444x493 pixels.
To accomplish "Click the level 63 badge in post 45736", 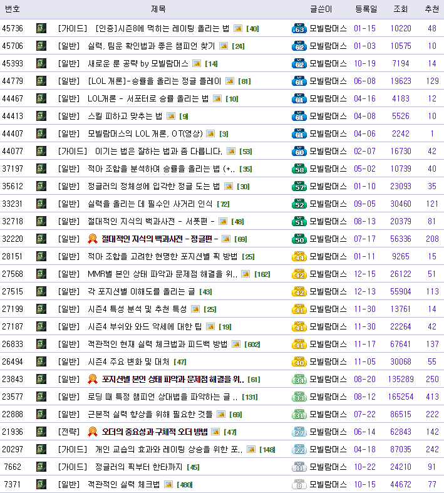I will point(299,29).
